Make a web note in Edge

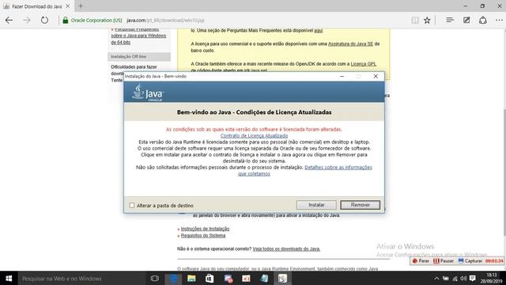466,21
